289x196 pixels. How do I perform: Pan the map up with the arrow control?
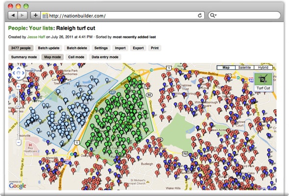click(x=19, y=69)
